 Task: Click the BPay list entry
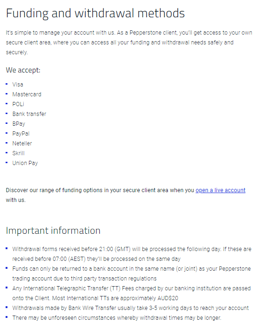click(x=19, y=124)
